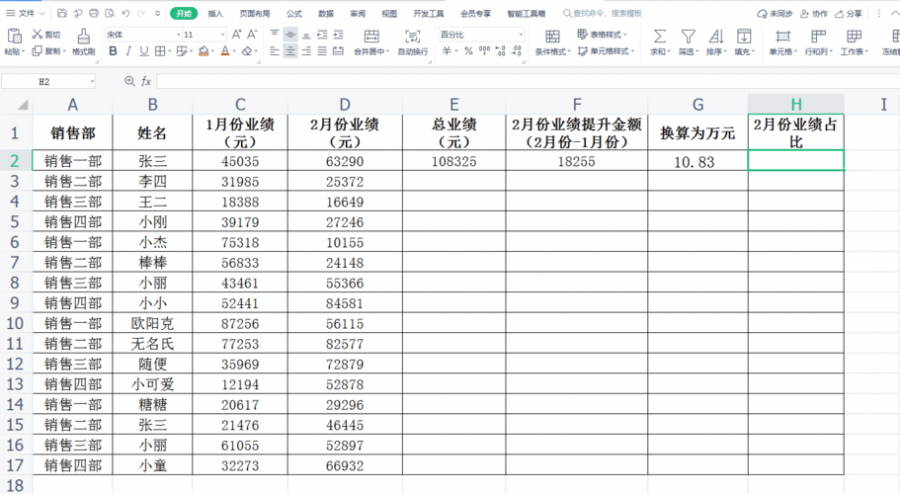The image size is (900, 494).
Task: Pick the fill color bucket swatch
Action: 204,51
